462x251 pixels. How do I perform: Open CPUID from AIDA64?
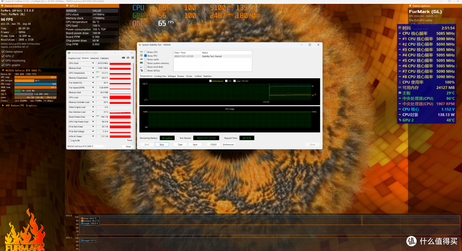[x=213, y=145]
